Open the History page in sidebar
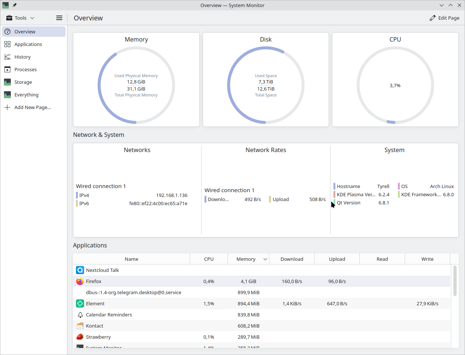This screenshot has height=355, width=465. click(22, 57)
